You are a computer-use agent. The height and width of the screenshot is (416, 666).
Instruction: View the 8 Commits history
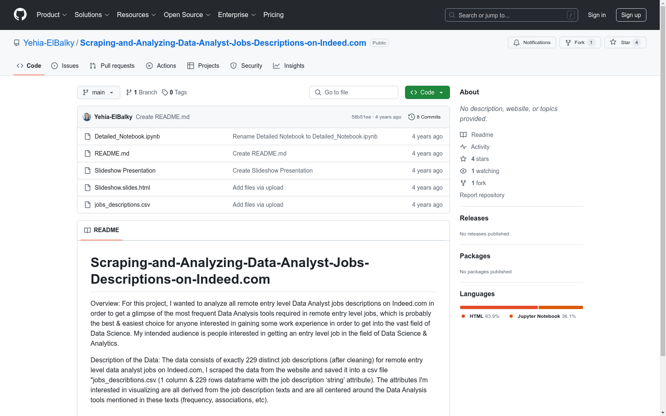coord(425,117)
